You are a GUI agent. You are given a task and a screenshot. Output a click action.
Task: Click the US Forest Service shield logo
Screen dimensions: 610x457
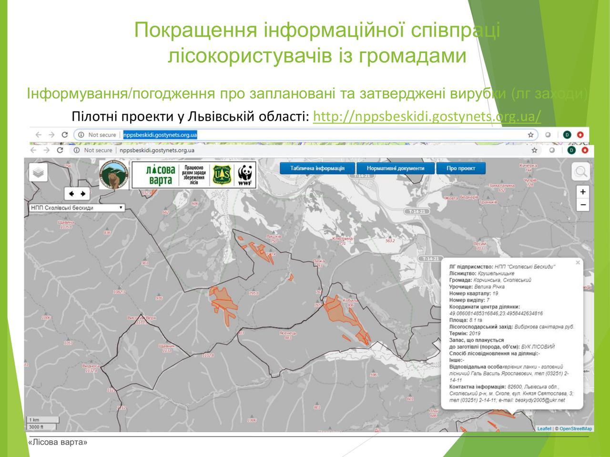[x=222, y=175]
